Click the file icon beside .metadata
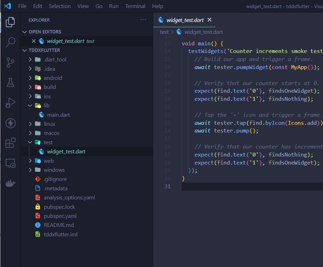This screenshot has width=323, height=267. click(38, 188)
